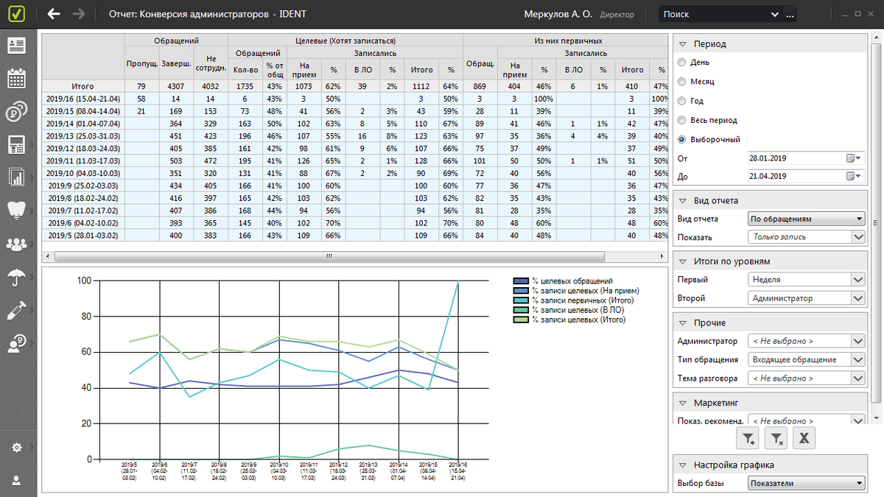Select row 2019/16 (15.04-21.04)
Screen dimensions: 884x497
[83, 98]
